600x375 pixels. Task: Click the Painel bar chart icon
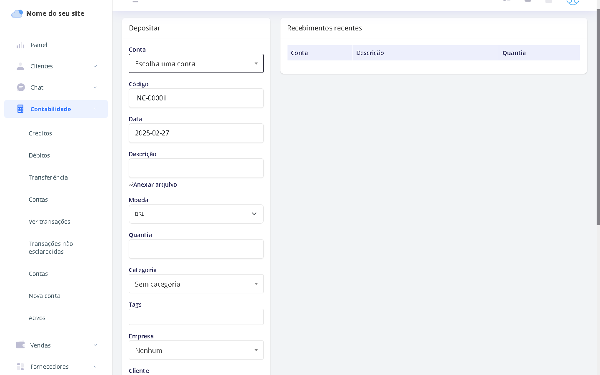[20, 45]
